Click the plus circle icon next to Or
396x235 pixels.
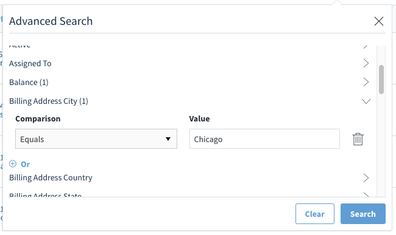13,164
